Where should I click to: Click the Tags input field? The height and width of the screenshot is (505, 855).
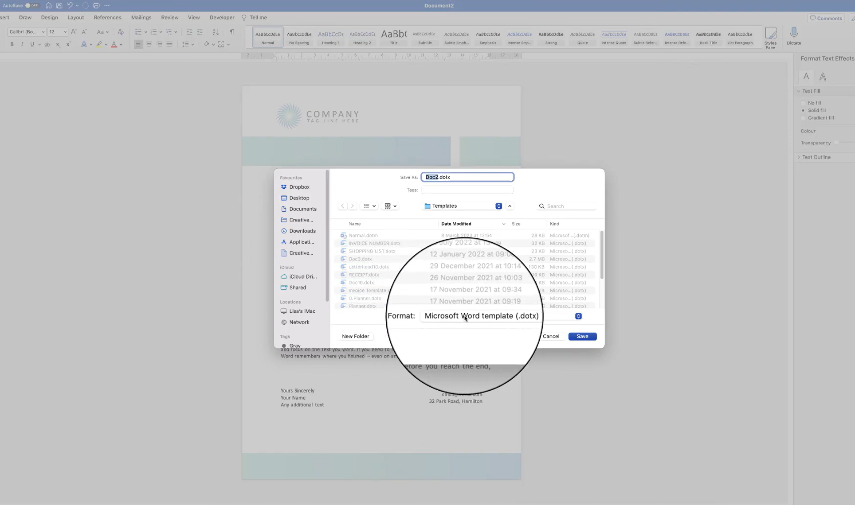click(467, 190)
